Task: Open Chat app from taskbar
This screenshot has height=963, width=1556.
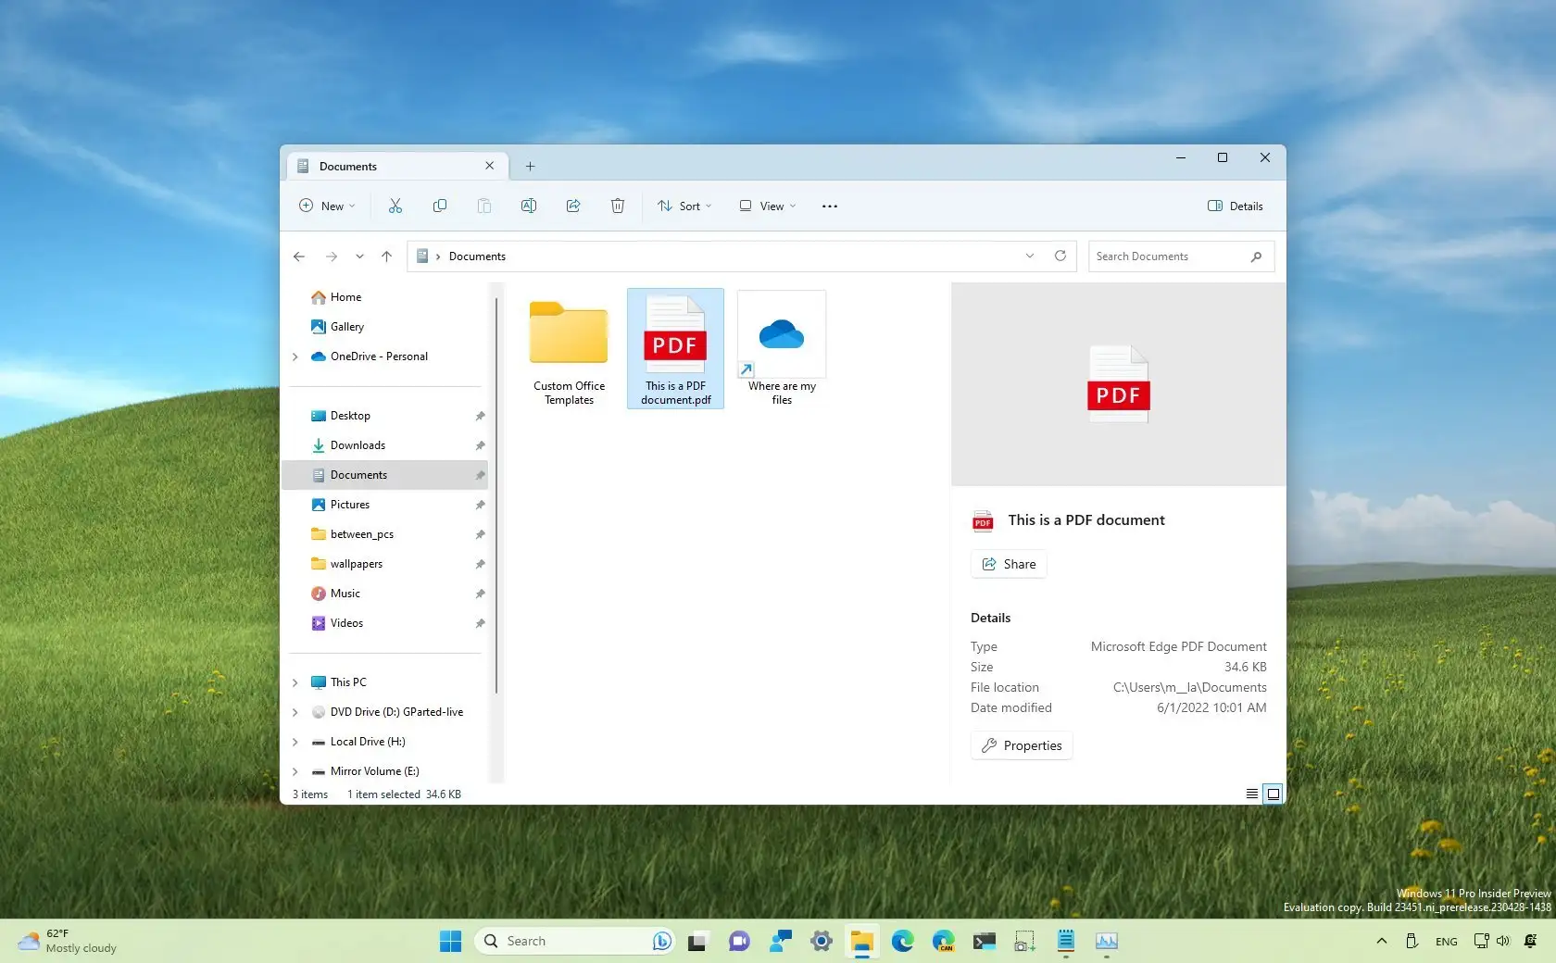Action: click(x=739, y=941)
